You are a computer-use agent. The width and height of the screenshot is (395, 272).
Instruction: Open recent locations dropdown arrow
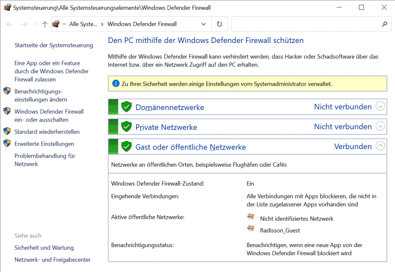[35, 24]
